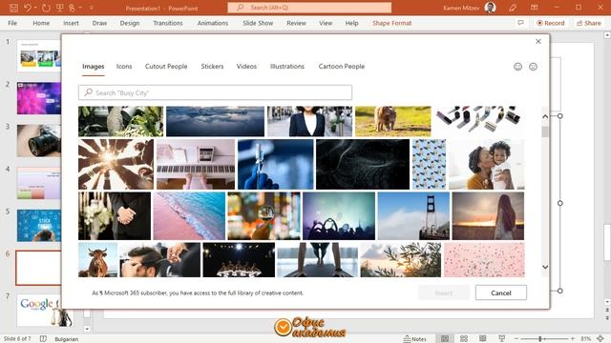Click the Search "Busy City" field
The image size is (611, 343).
click(215, 92)
